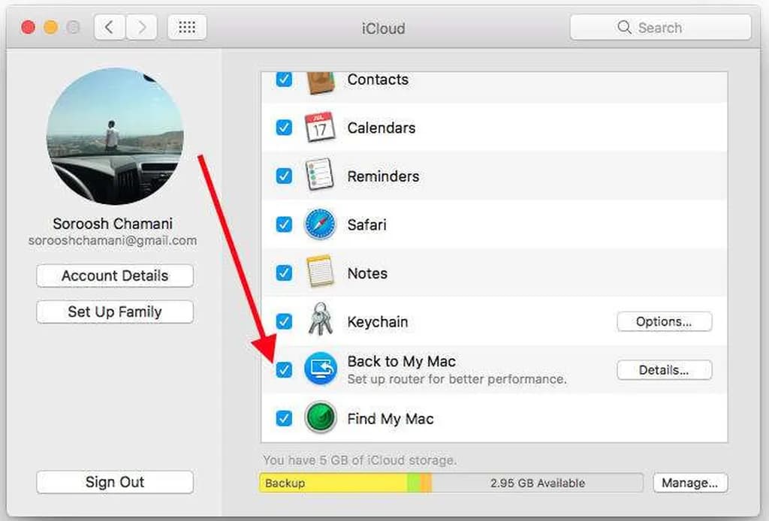This screenshot has height=521, width=769.
Task: Click the Find My Mac radar icon
Action: (x=321, y=418)
